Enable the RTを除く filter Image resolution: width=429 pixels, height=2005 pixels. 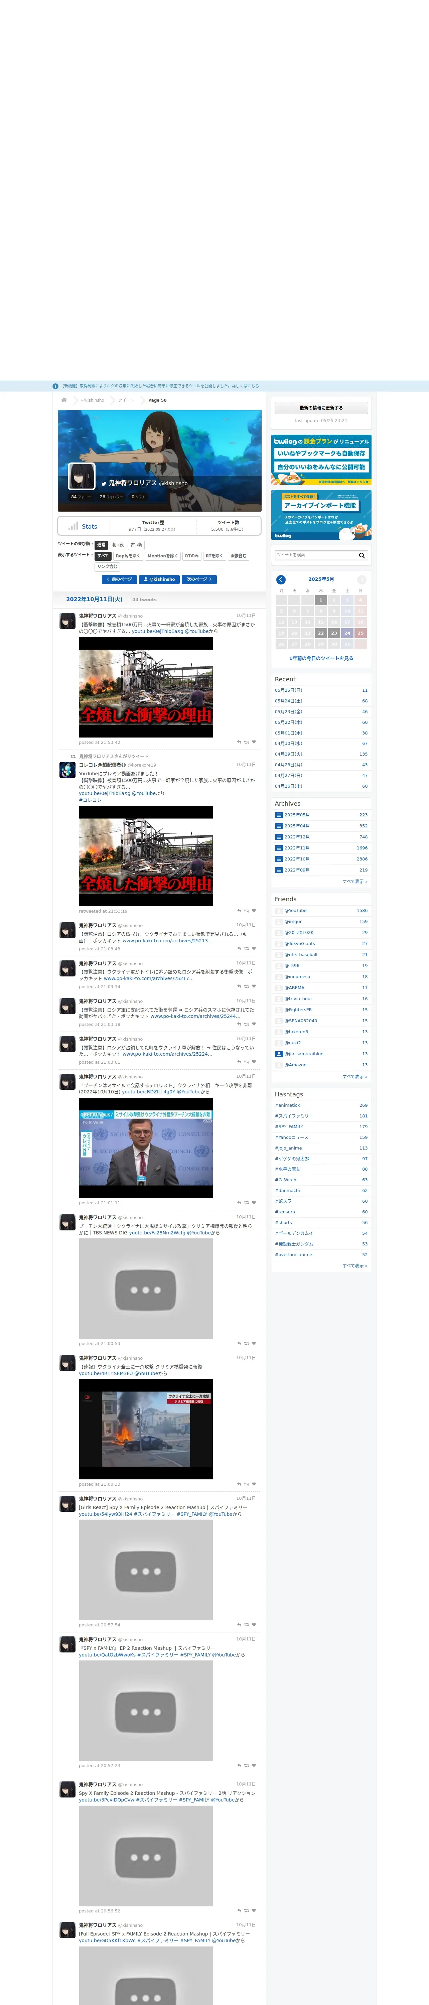point(214,556)
